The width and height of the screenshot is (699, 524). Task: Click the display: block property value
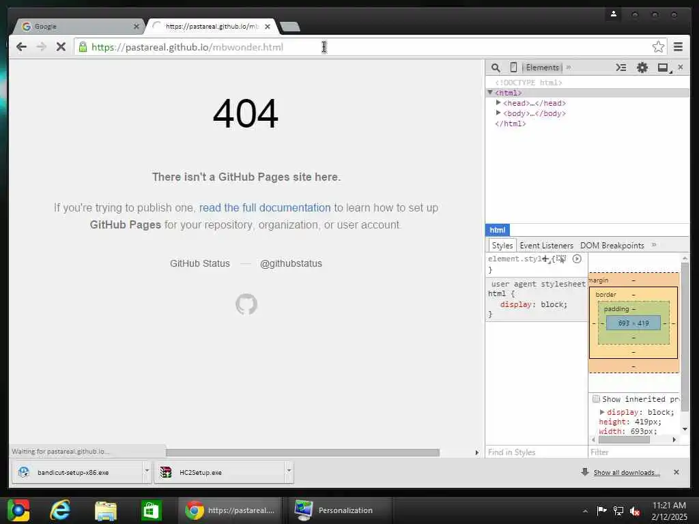(554, 304)
